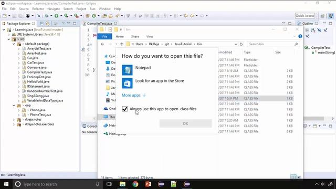
Task: Open the Eclipse Navigate menu
Action: tap(54, 9)
